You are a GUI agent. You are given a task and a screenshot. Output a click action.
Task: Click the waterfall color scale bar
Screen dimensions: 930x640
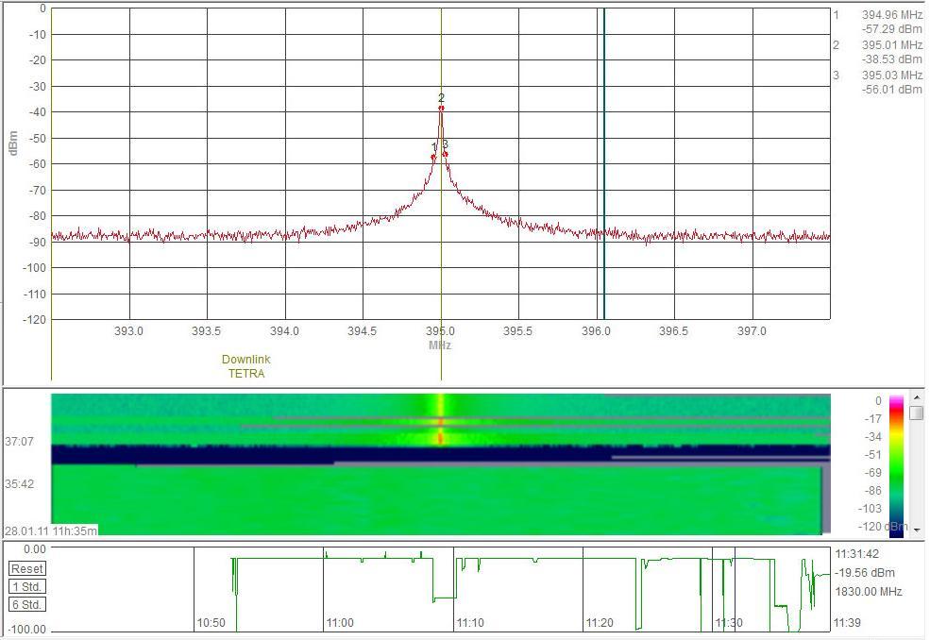click(896, 465)
